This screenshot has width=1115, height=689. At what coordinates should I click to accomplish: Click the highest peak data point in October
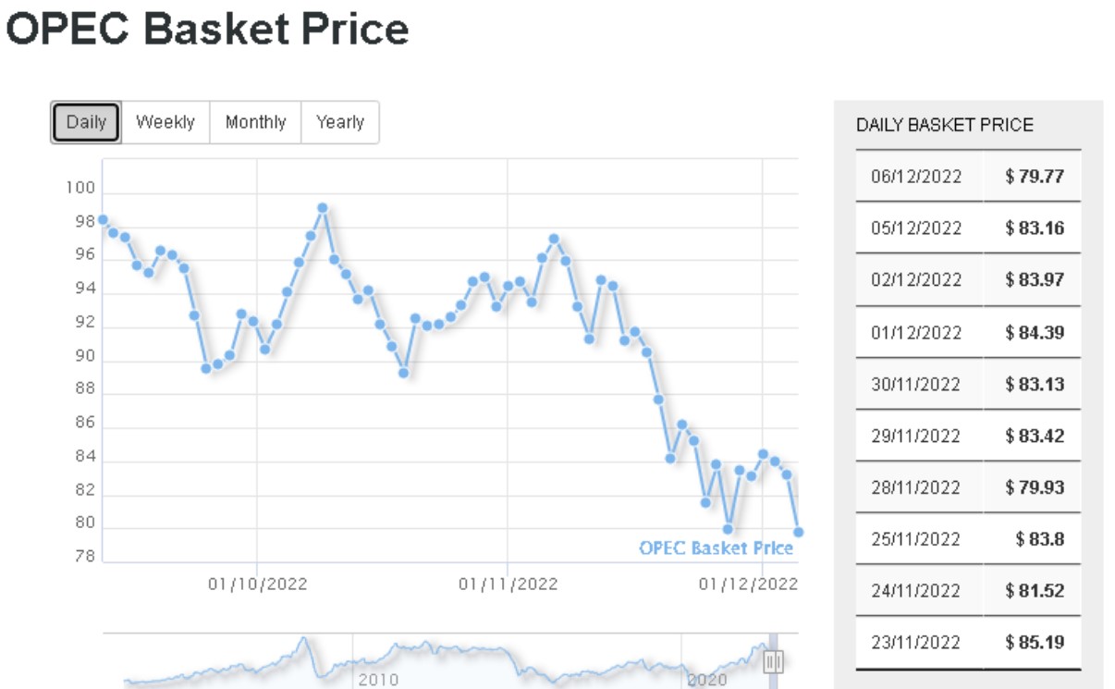(x=322, y=208)
